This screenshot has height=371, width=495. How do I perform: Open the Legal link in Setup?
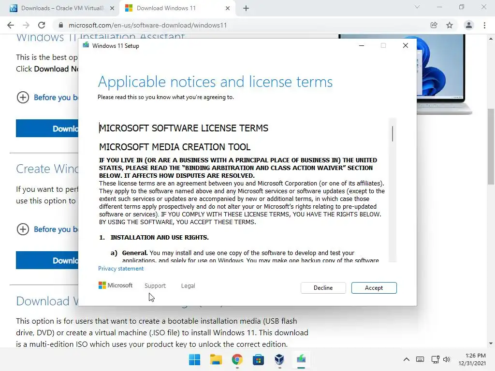pyautogui.click(x=188, y=285)
